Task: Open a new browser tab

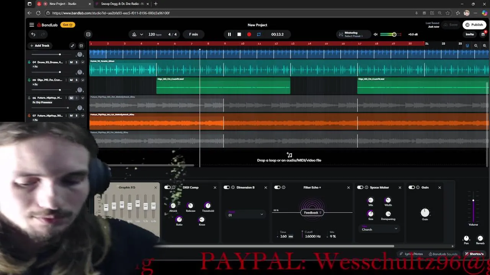Action: coord(155,4)
